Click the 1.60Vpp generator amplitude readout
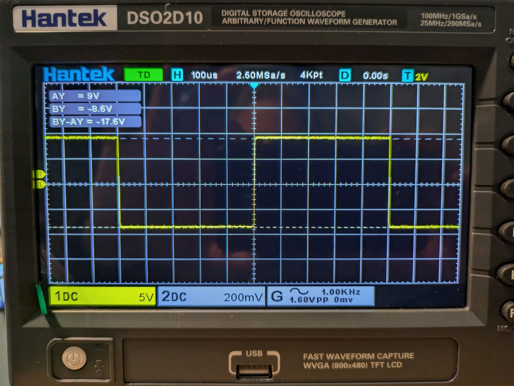 308,300
